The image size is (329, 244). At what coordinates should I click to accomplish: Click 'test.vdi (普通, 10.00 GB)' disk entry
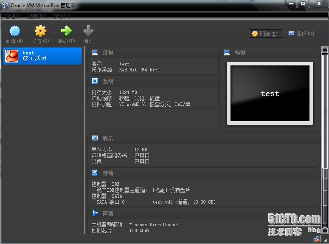point(184,202)
